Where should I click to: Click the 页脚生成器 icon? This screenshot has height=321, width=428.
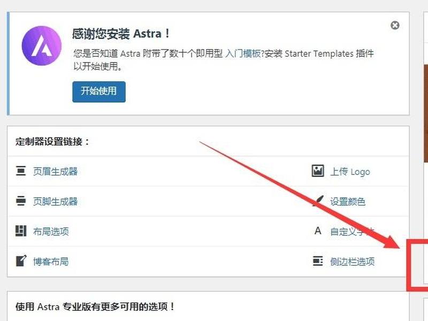pyautogui.click(x=21, y=201)
